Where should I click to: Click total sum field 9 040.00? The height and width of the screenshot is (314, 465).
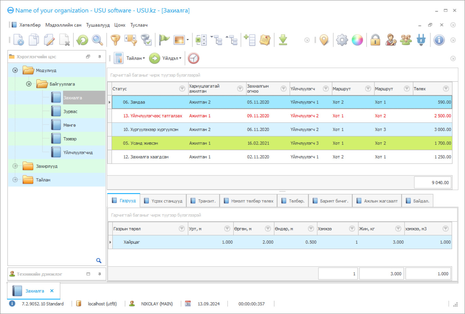click(433, 183)
